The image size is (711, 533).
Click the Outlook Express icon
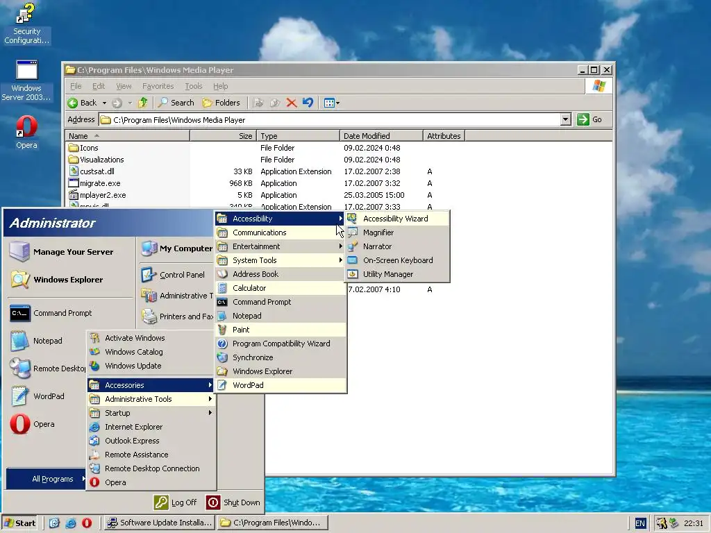(x=94, y=441)
